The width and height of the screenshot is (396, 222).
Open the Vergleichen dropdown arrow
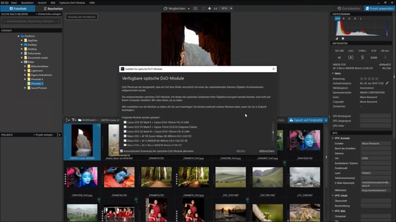(x=189, y=9)
